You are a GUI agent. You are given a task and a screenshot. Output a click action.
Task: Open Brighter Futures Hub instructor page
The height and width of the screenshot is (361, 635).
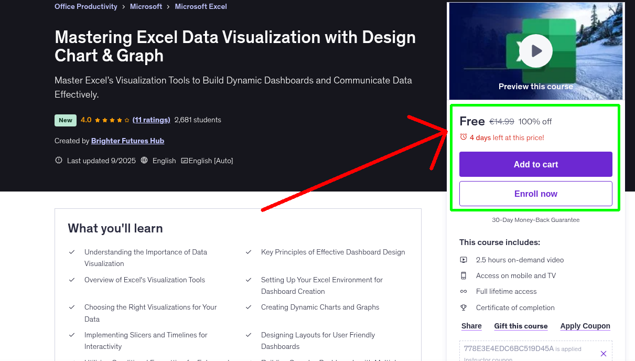tap(127, 141)
